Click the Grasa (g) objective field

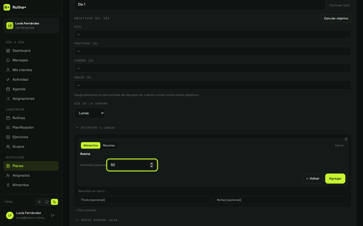coord(213,85)
